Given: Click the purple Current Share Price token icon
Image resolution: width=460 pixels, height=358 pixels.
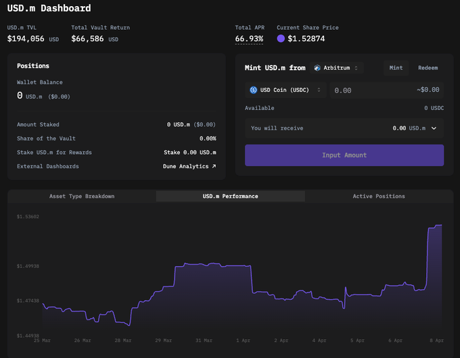Looking at the screenshot, I should (281, 39).
